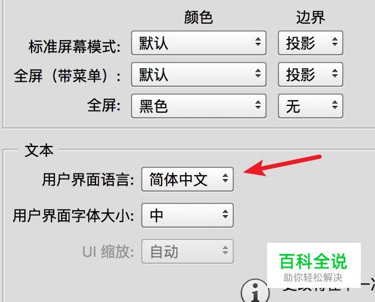Open 用户界面字体大小 dropdown showing 中
375x302 pixels.
click(x=187, y=215)
